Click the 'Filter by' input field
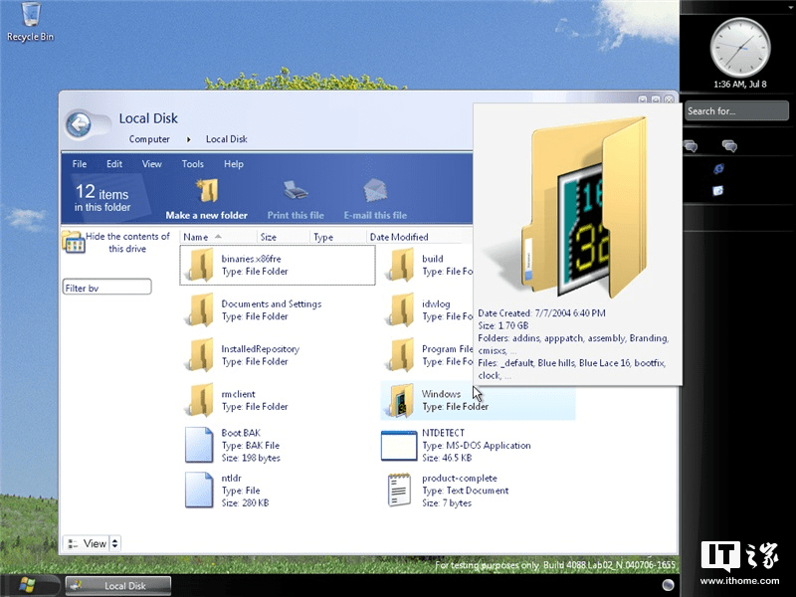This screenshot has width=796, height=597. 105,287
